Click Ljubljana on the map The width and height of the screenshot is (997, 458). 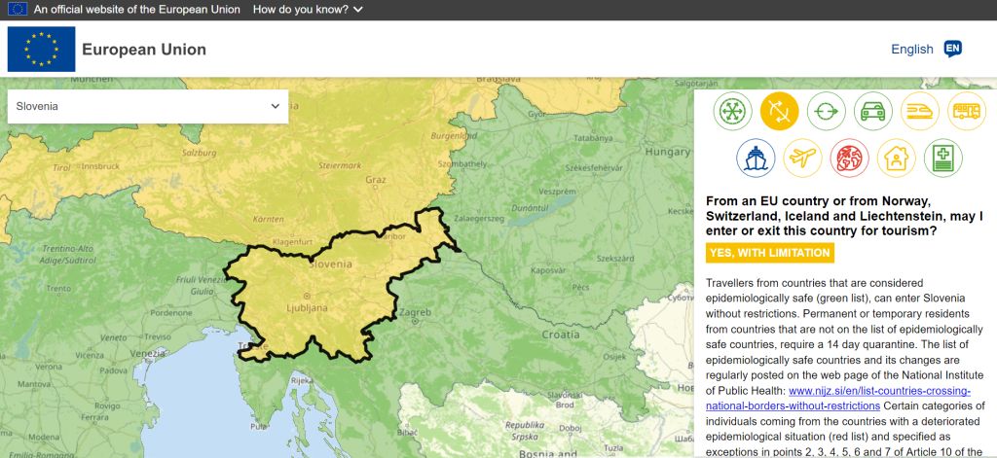(307, 307)
